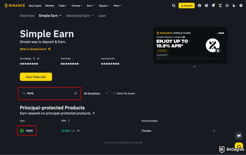Viewport: 246px width, 155px height.
Task: View notifications bell
Action: pos(213,6)
